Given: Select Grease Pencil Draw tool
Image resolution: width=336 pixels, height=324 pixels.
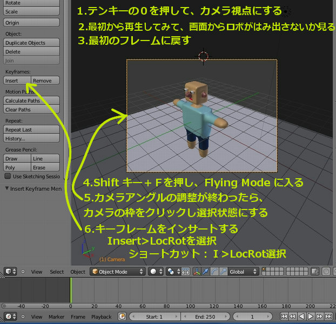Looking at the screenshot, I should pos(17,158).
